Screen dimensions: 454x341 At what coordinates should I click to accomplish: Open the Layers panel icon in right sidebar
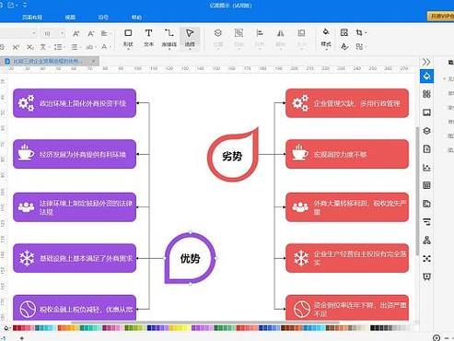(426, 131)
